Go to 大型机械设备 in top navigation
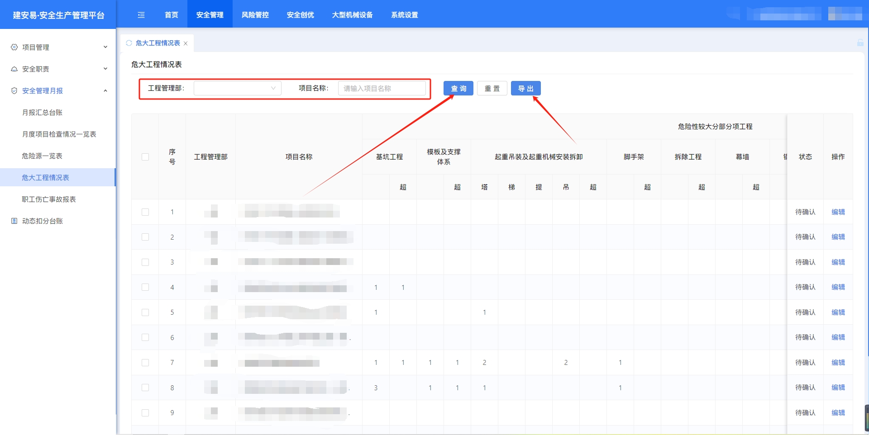 pos(352,15)
